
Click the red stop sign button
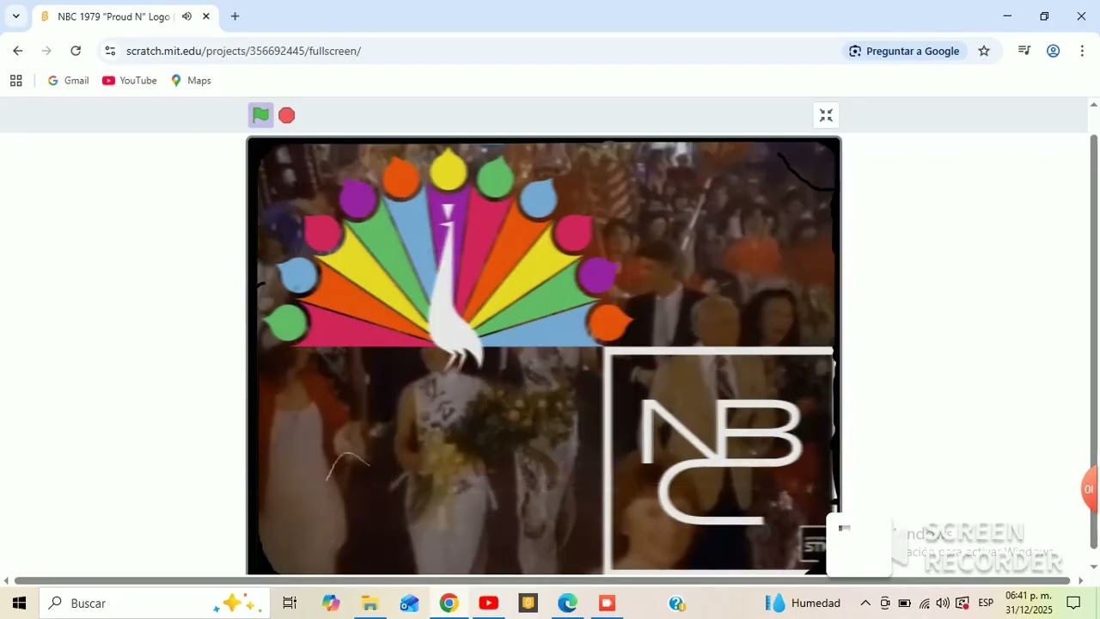pyautogui.click(x=287, y=115)
